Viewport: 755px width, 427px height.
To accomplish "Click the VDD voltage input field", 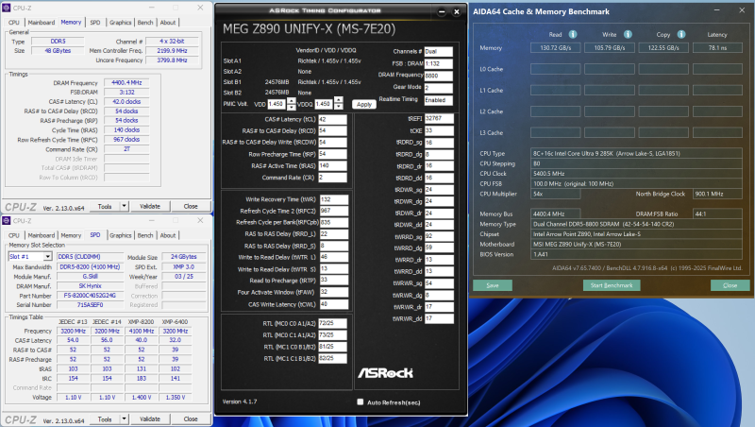I will 277,104.
